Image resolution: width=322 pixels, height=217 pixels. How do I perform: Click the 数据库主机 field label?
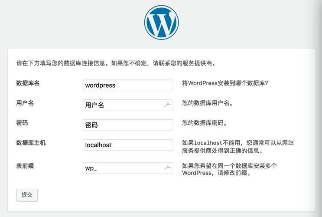pyautogui.click(x=31, y=142)
